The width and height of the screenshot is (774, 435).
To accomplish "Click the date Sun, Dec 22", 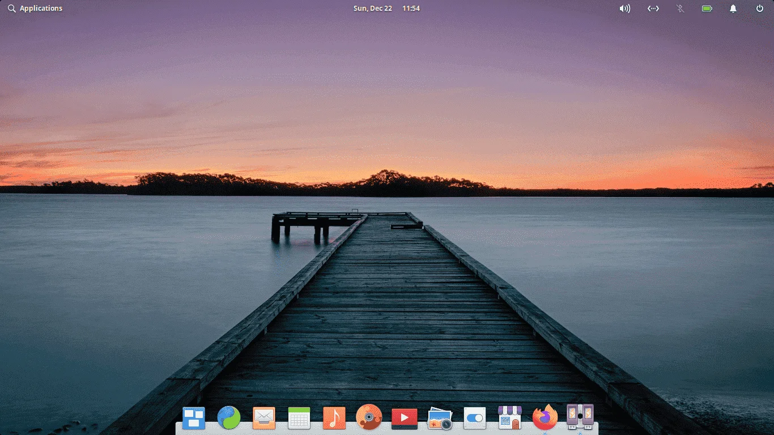I will [x=372, y=8].
